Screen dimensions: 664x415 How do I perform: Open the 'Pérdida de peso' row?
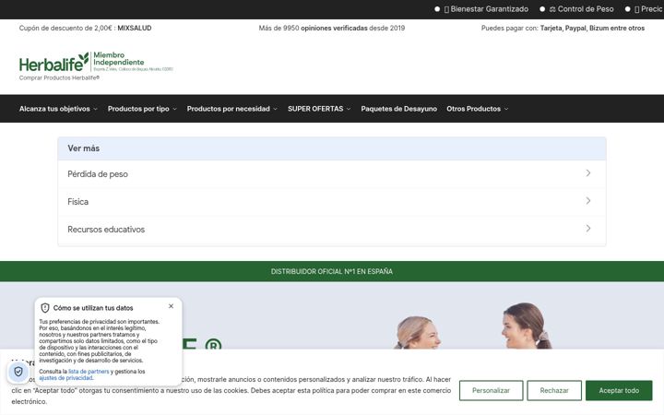(332, 174)
